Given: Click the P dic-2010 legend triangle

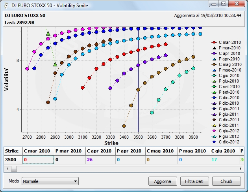Looking at the screenshot, I should click(x=214, y=103).
